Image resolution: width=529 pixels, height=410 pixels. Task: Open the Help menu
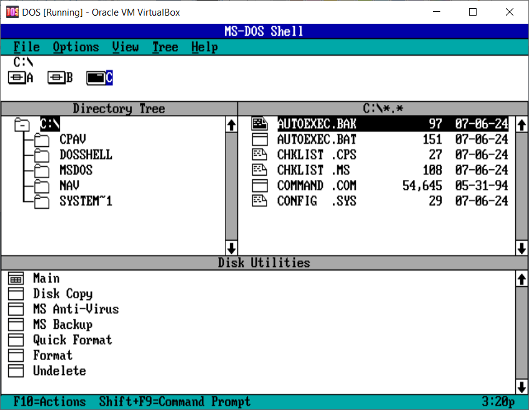click(x=204, y=47)
